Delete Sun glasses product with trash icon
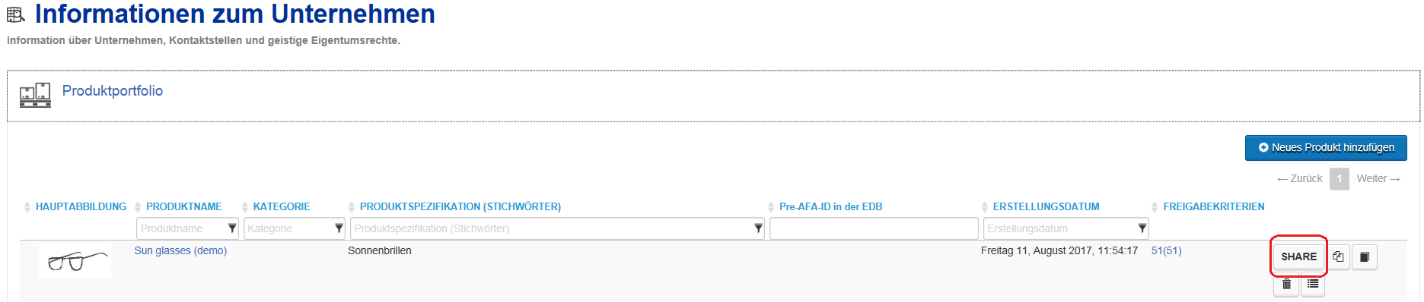Screen dimensions: 1424x302 1286,285
